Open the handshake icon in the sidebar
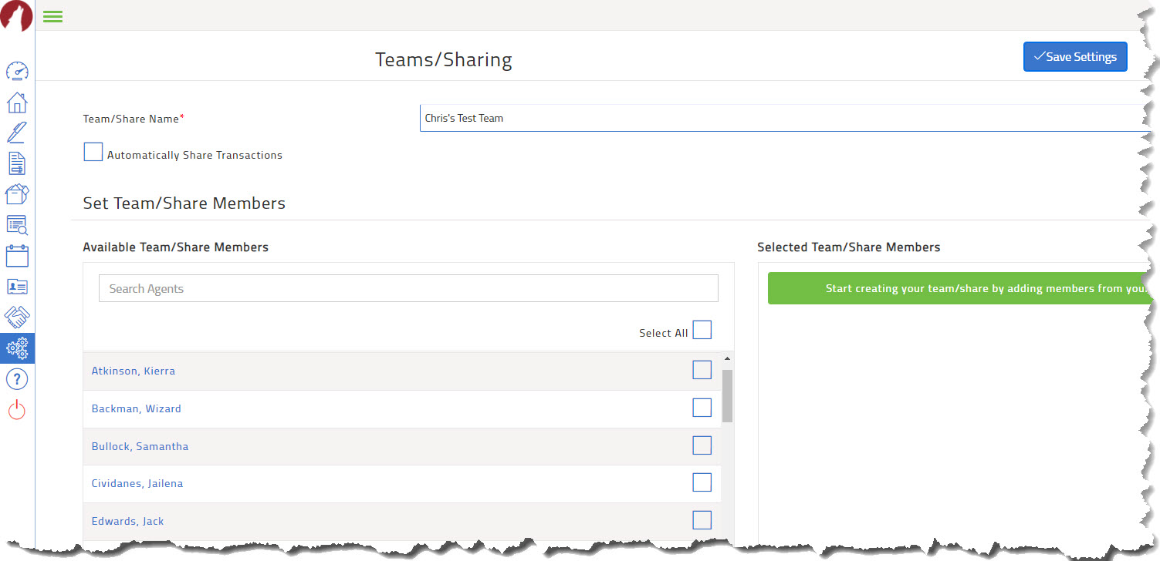The height and width of the screenshot is (561, 1160). pyautogui.click(x=17, y=317)
